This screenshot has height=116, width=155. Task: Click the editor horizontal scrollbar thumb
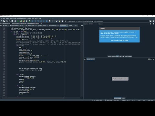point(33,98)
